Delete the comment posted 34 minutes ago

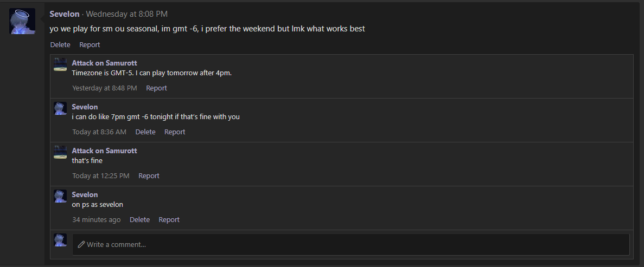point(139,219)
